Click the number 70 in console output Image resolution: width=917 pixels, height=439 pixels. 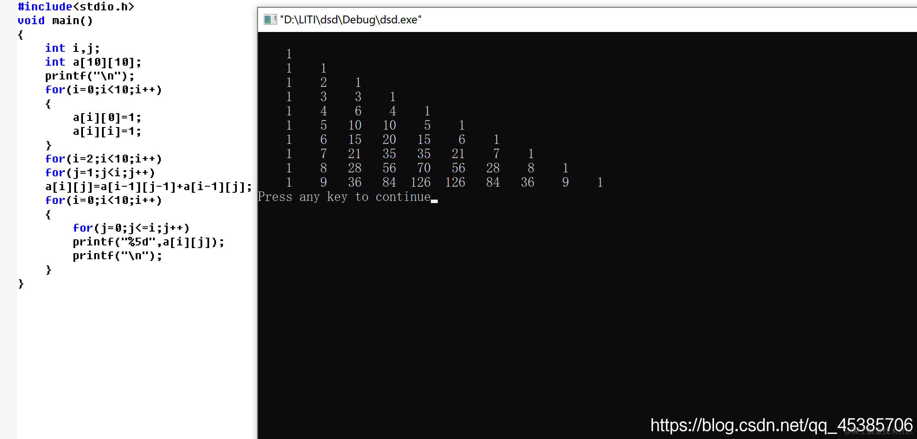(x=424, y=168)
